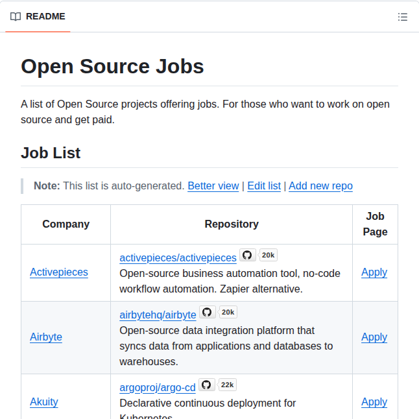Open the Akuity company link
Viewport: 419px width, 419px height.
[44, 402]
